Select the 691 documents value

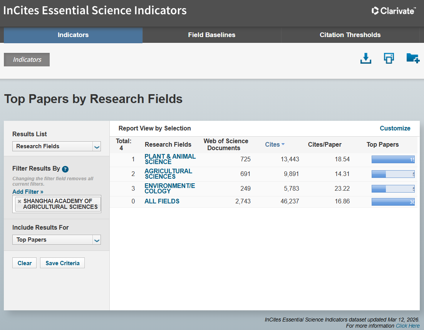pyautogui.click(x=246, y=174)
